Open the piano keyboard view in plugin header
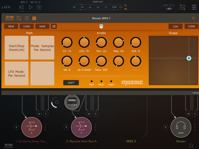 [x=10, y=18]
